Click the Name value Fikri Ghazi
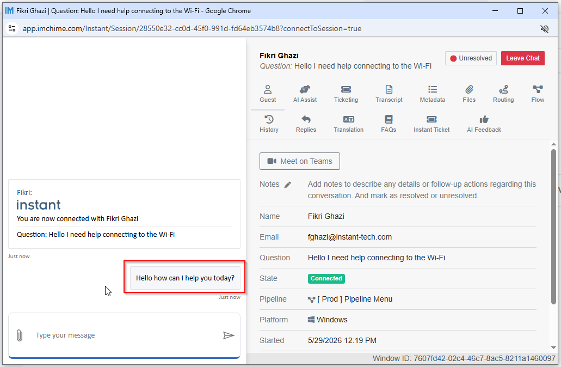The image size is (561, 367). 326,216
